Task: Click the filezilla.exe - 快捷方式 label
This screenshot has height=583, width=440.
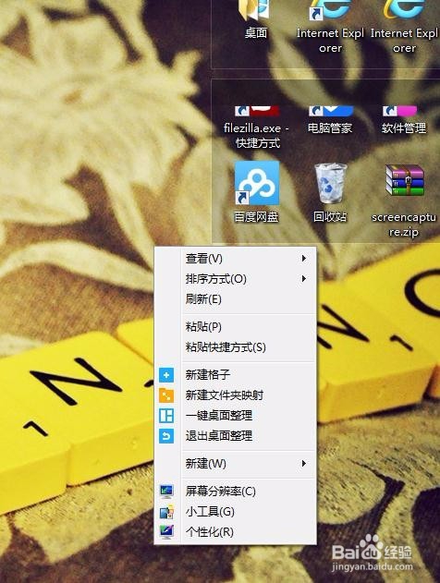Action: [257, 135]
